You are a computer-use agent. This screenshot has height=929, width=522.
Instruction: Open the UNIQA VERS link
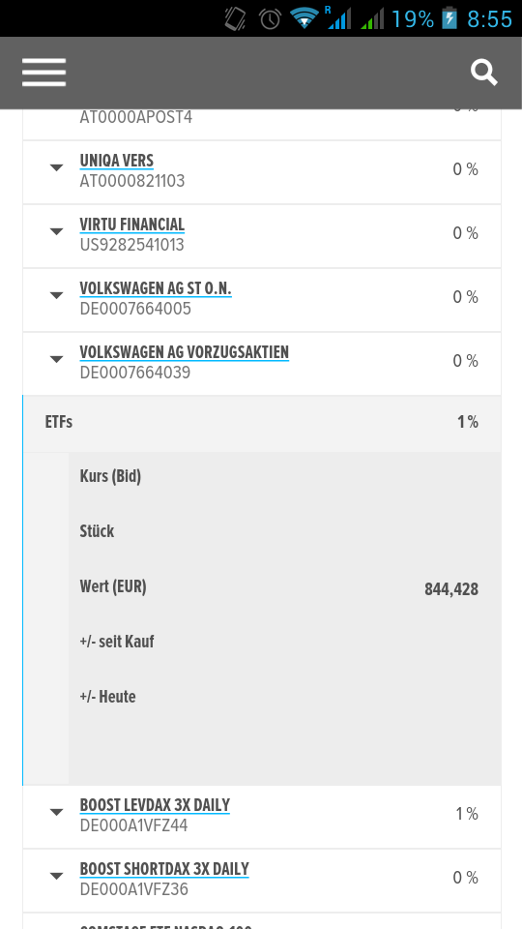pyautogui.click(x=117, y=162)
